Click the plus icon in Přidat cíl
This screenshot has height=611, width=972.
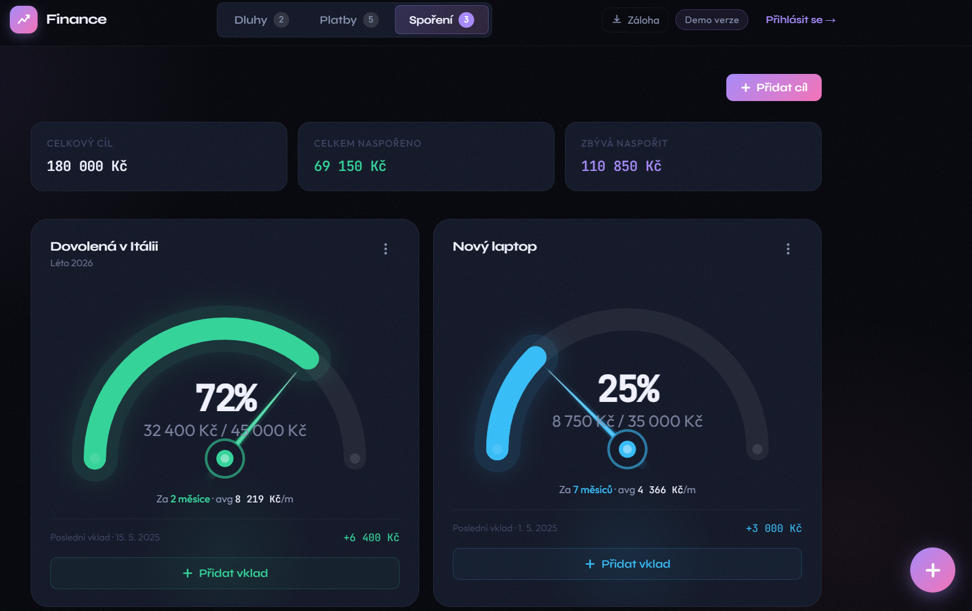(x=746, y=88)
